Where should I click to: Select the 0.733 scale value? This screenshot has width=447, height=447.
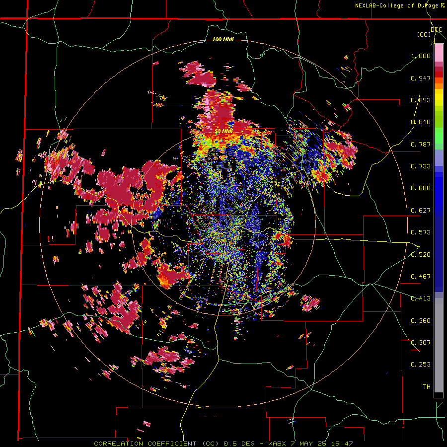pos(421,166)
